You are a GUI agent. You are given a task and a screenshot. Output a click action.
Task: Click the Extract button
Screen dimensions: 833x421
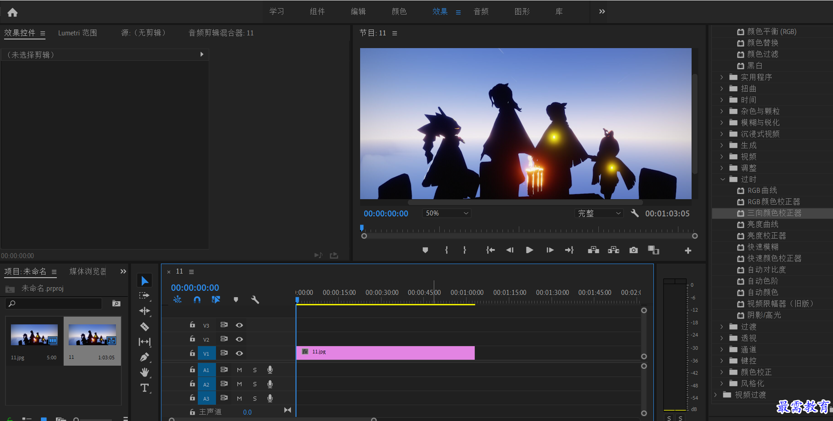click(x=613, y=250)
